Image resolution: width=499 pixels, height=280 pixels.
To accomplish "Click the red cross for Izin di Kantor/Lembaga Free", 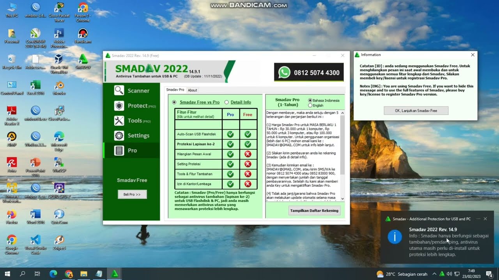I will coord(248,184).
